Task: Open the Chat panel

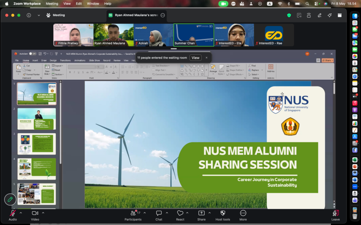Action: click(x=159, y=216)
